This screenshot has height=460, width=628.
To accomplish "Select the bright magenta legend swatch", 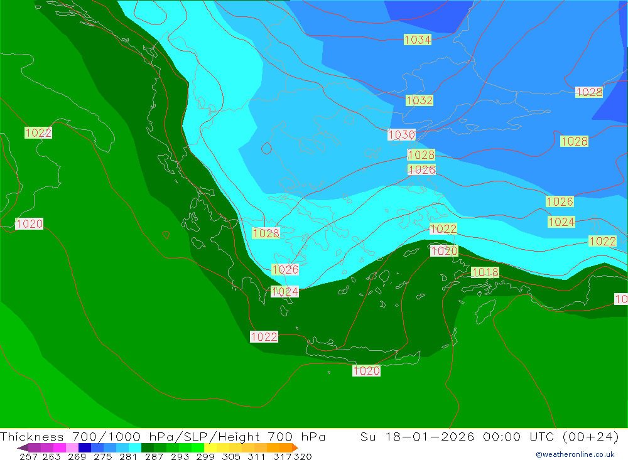I will 59,447.
